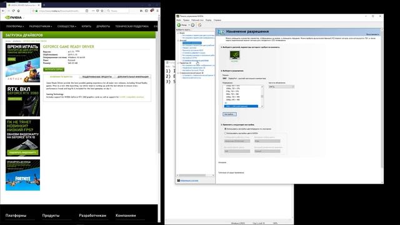Click the Компаниям footer heading
The width and height of the screenshot is (400, 225).
[126, 216]
